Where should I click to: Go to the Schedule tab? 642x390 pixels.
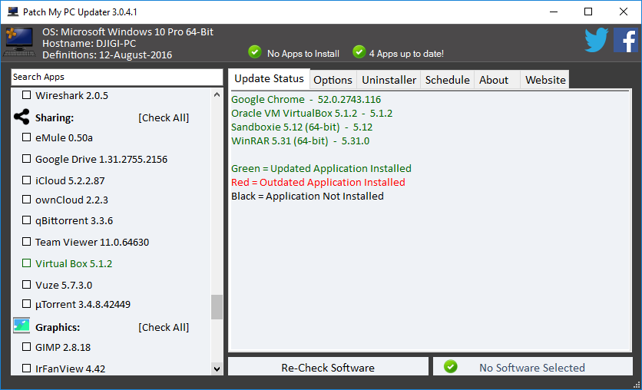447,80
